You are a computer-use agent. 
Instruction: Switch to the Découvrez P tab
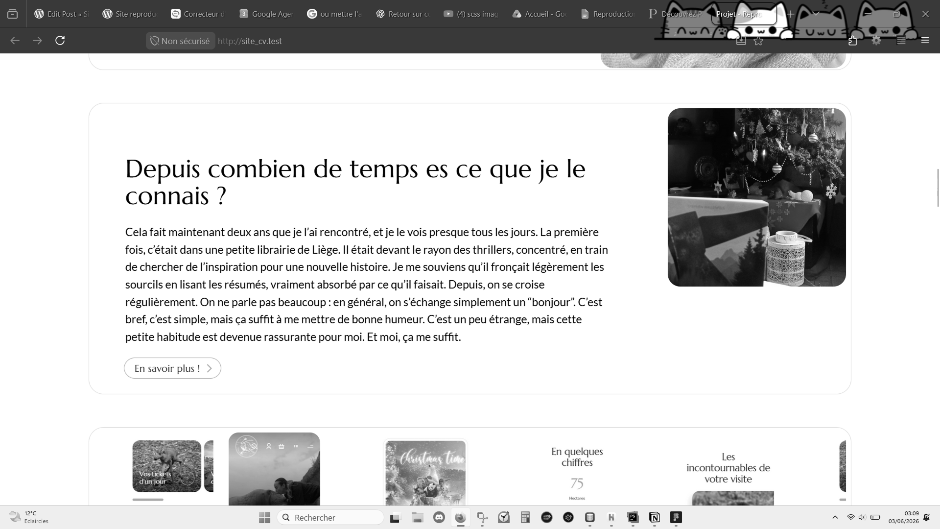point(676,14)
